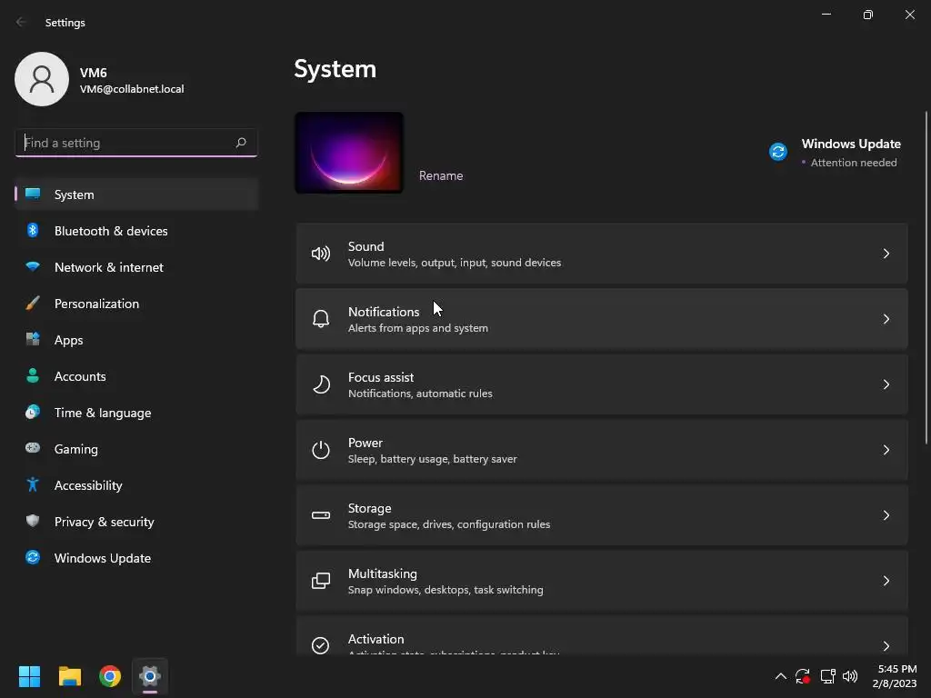The height and width of the screenshot is (698, 931).
Task: Select Windows Update in sidebar
Action: (x=136, y=558)
